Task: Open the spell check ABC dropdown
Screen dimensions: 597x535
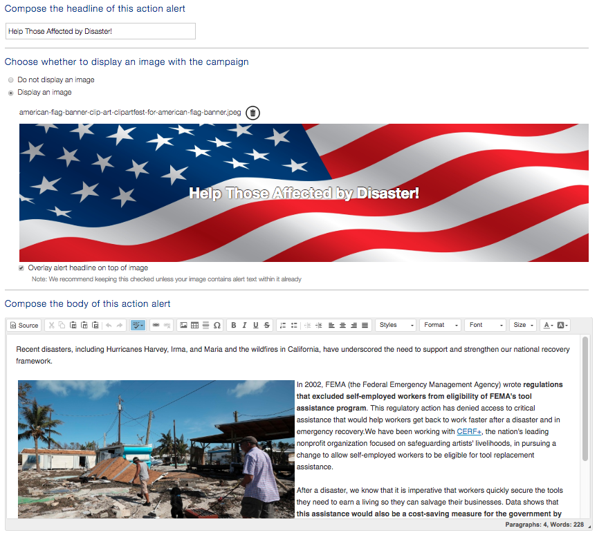Action: (x=138, y=326)
